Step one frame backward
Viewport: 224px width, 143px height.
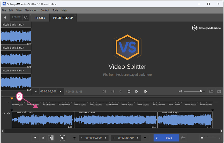point(113,92)
